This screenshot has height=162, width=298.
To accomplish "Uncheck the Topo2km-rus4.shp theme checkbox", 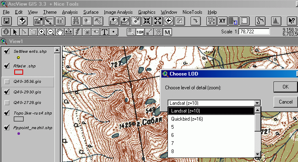I will (7, 113).
